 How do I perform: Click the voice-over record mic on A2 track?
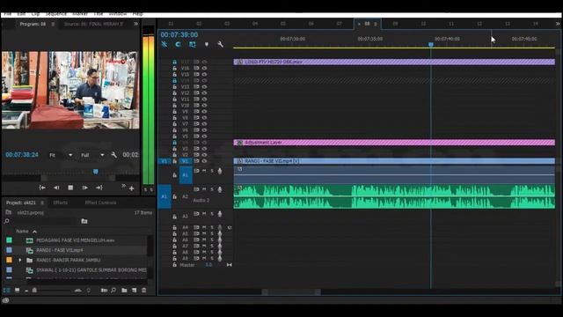tap(220, 189)
